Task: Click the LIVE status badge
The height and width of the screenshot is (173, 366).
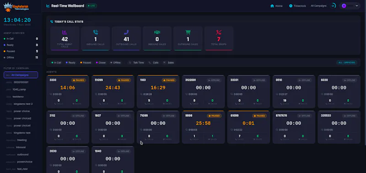Action: [91, 6]
